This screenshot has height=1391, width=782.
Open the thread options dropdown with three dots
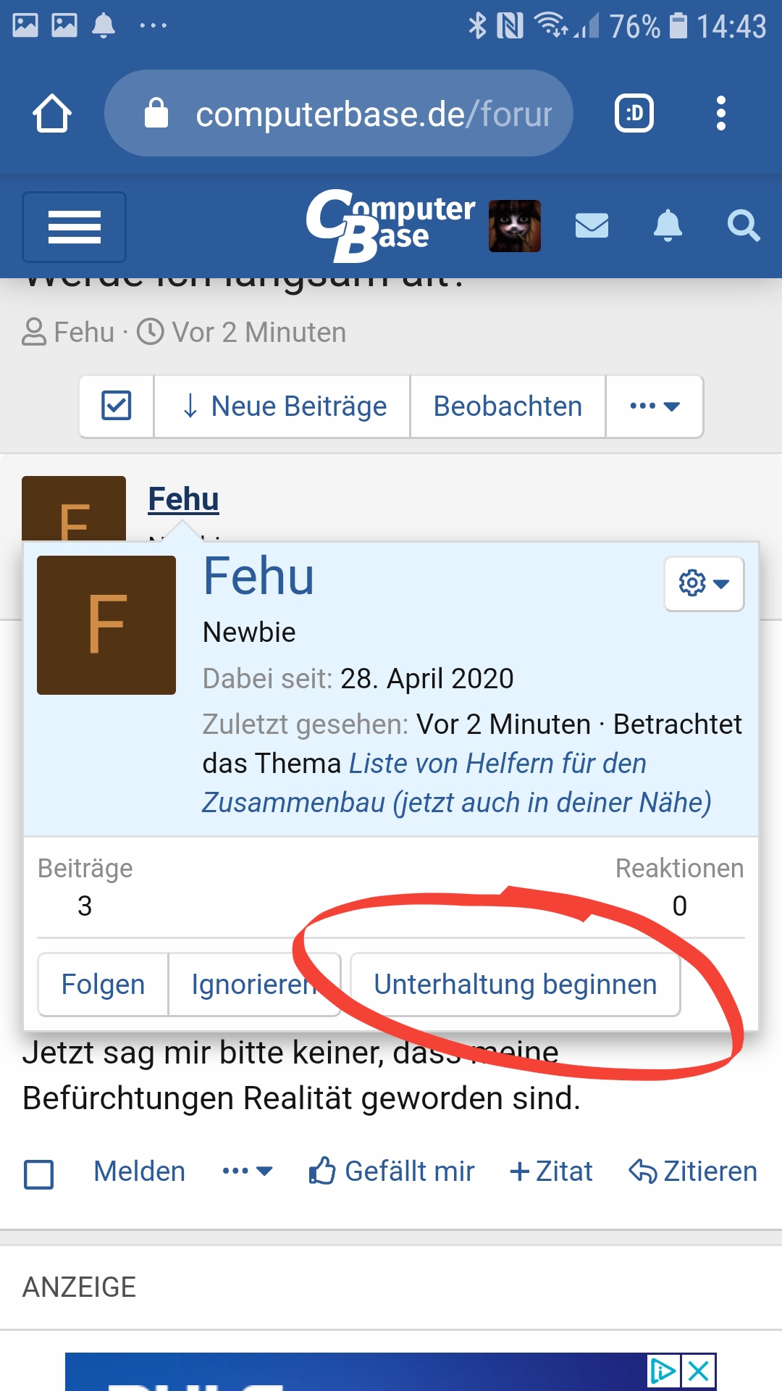(x=653, y=406)
